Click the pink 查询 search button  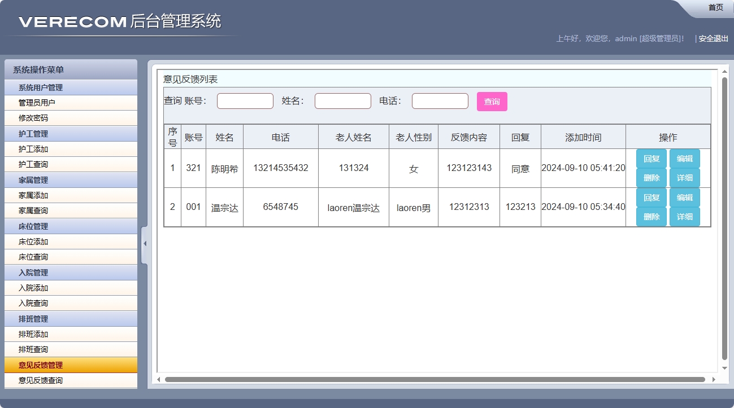coord(491,101)
